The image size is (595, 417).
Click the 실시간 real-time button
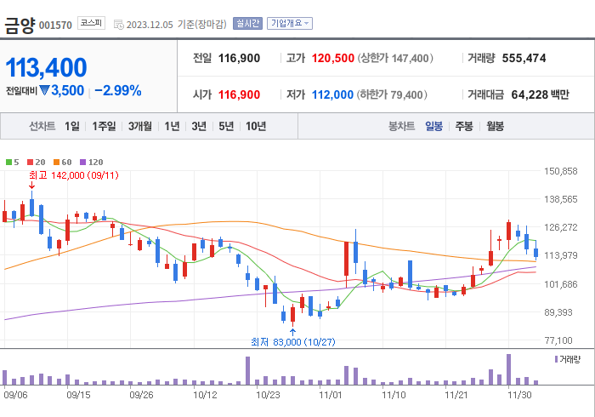247,24
